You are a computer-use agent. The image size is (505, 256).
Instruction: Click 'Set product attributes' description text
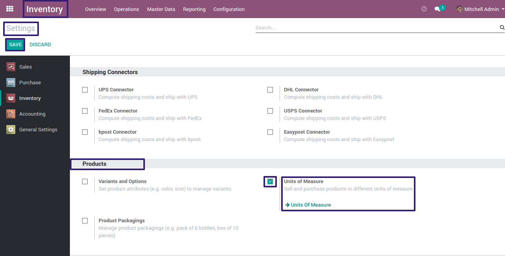pyautogui.click(x=165, y=189)
